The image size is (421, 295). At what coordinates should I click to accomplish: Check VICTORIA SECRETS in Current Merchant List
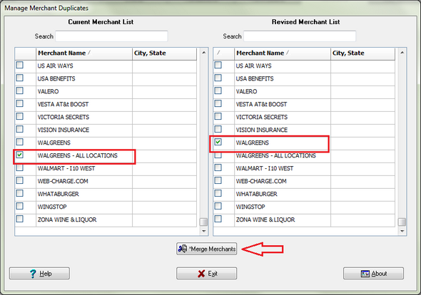(x=19, y=116)
